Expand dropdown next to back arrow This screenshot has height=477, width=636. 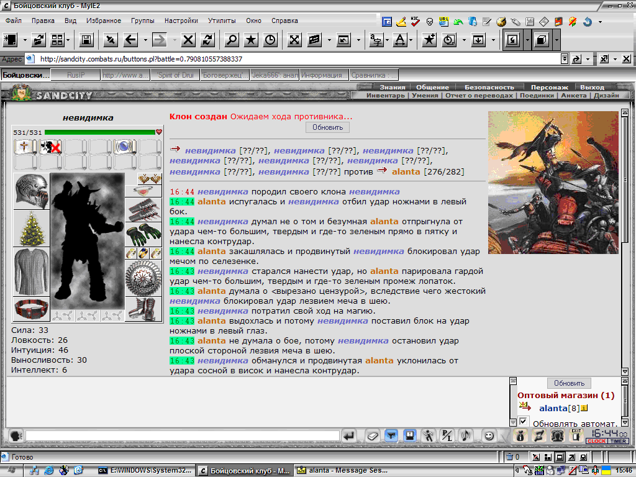(x=145, y=40)
